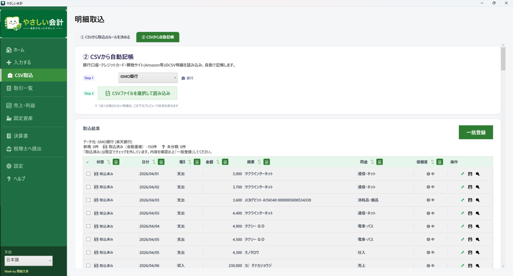Sort by 摘要 using the sort arrows

coord(259,162)
